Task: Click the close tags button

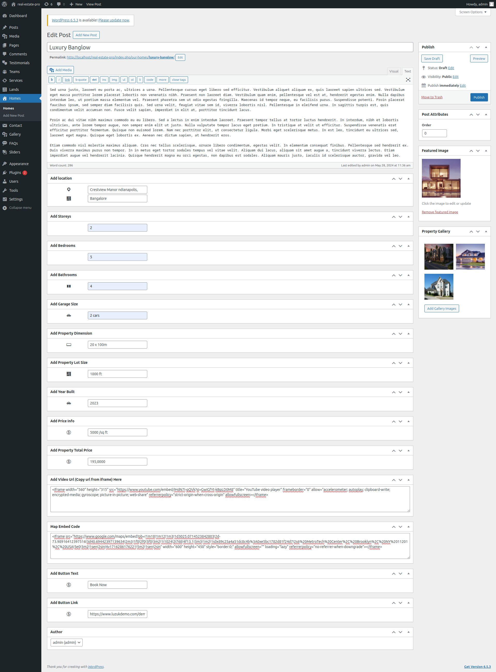Action: [x=179, y=80]
